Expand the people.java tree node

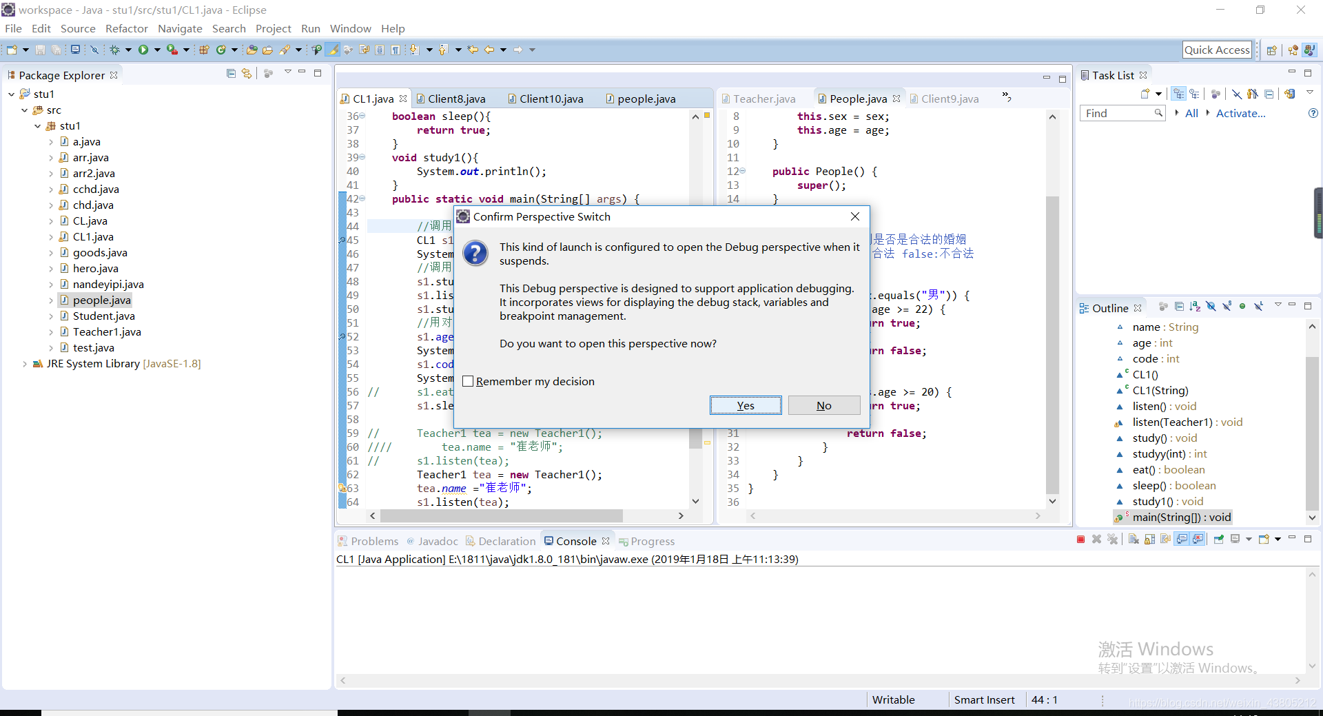(51, 300)
